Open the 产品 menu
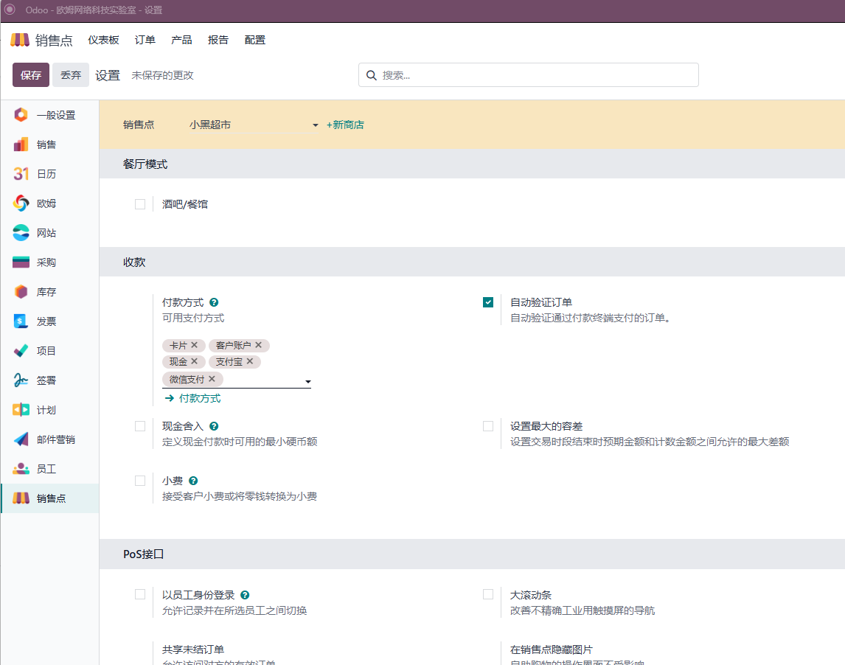The image size is (845, 665). pyautogui.click(x=181, y=40)
